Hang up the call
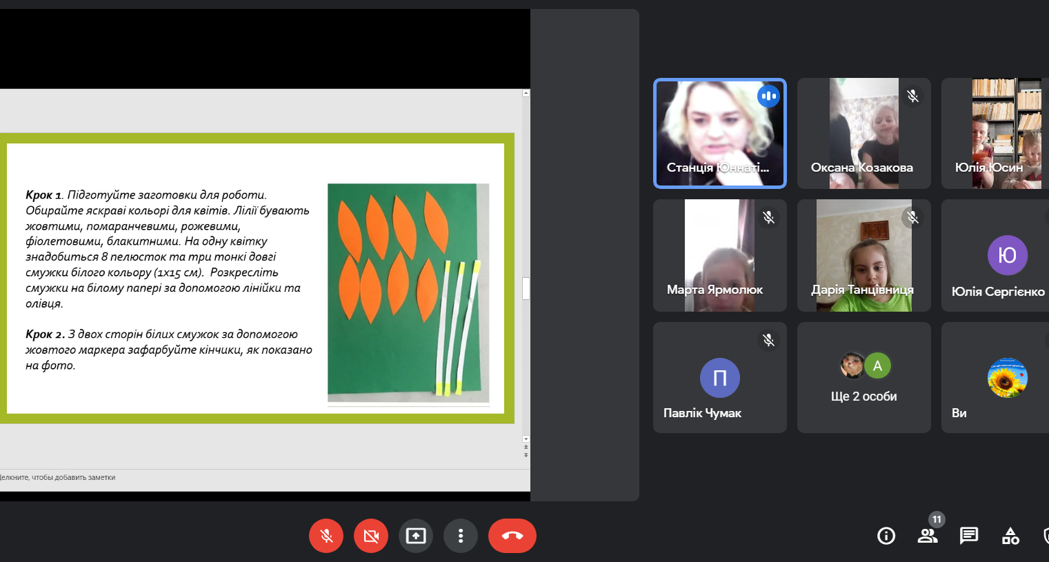The height and width of the screenshot is (562, 1049). pyautogui.click(x=512, y=536)
